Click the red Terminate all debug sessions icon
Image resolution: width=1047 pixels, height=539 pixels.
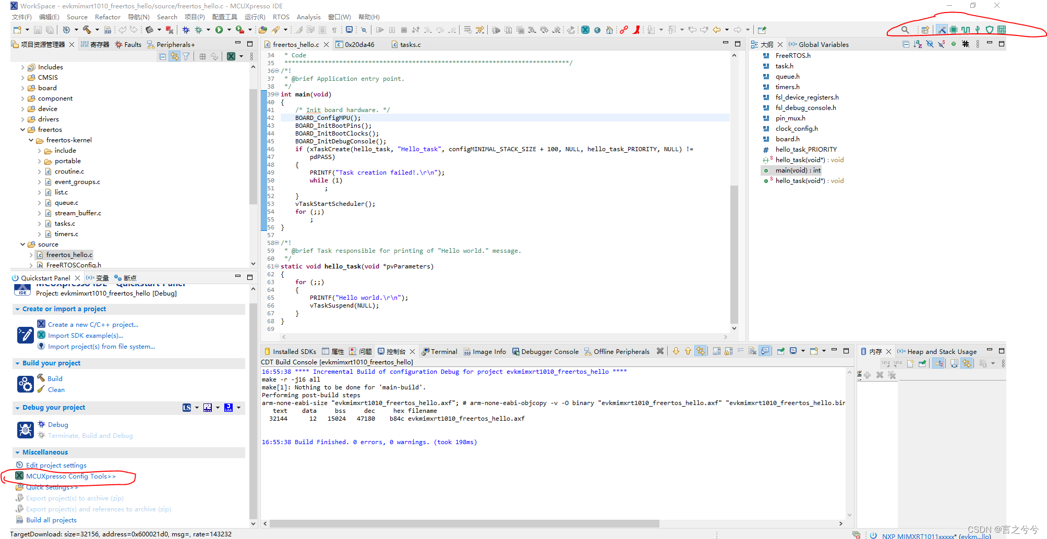click(x=169, y=30)
